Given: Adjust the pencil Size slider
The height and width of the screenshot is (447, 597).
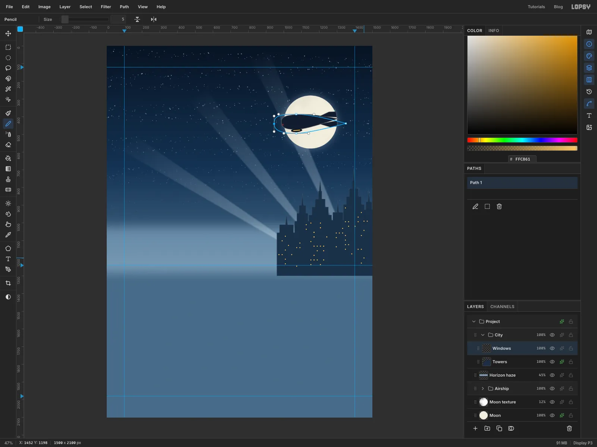Looking at the screenshot, I should tap(85, 19).
